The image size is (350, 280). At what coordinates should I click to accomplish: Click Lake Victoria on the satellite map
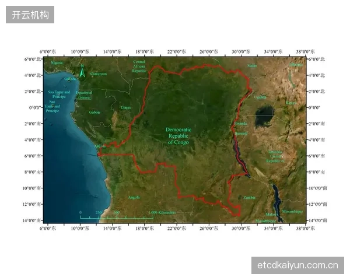(264, 116)
